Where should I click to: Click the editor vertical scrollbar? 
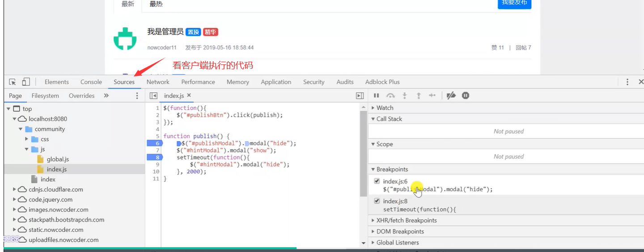coord(364,154)
